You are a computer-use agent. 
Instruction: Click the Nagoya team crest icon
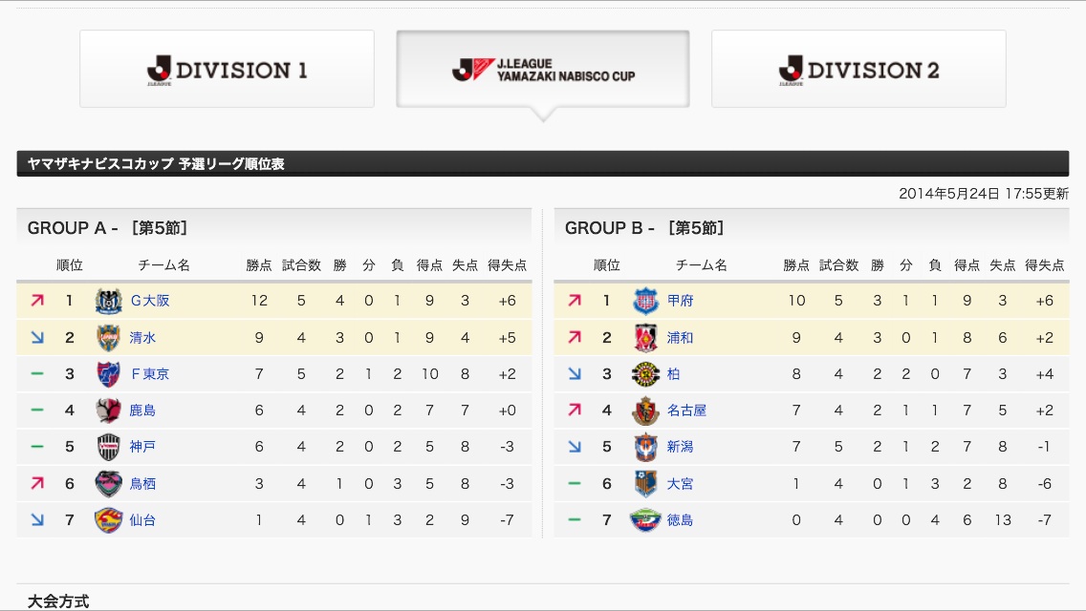pyautogui.click(x=645, y=411)
